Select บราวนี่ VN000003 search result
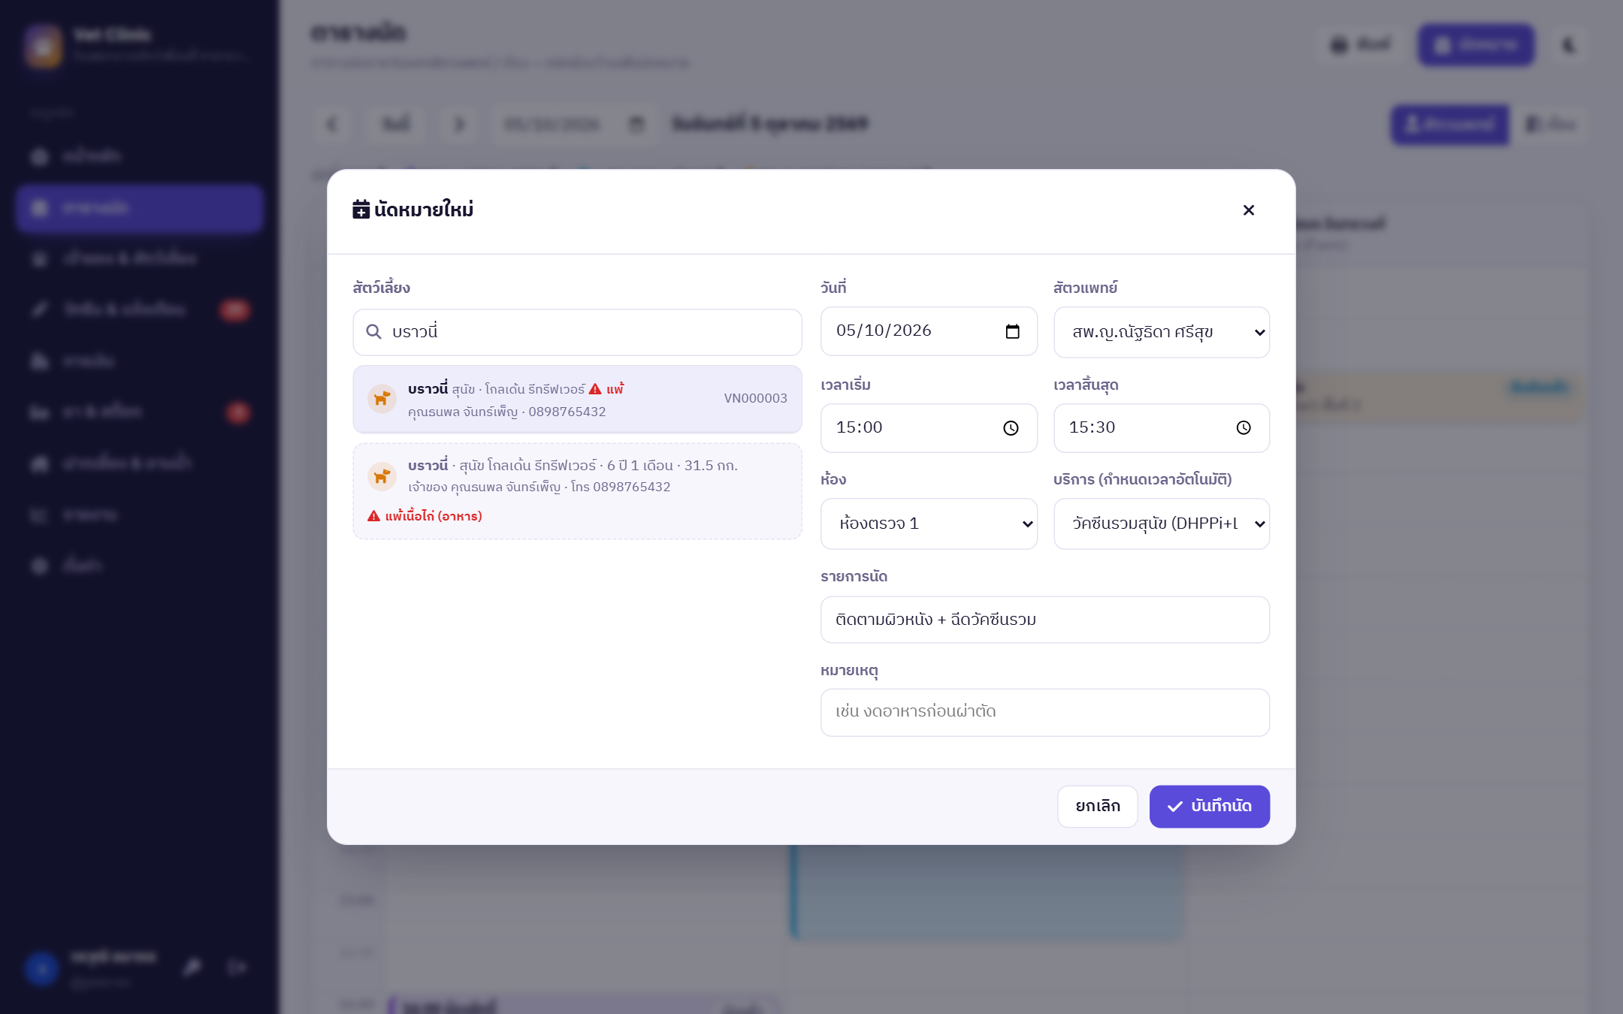Screen dimensions: 1623x1014 (x=577, y=400)
